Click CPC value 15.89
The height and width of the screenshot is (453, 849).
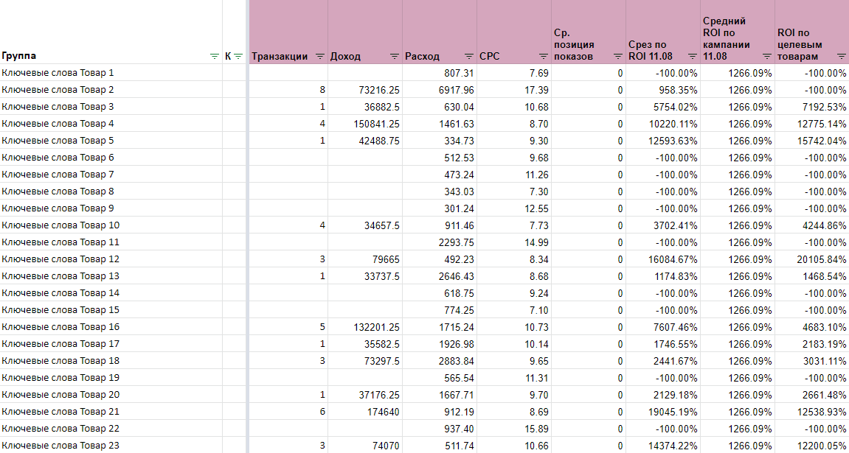538,428
